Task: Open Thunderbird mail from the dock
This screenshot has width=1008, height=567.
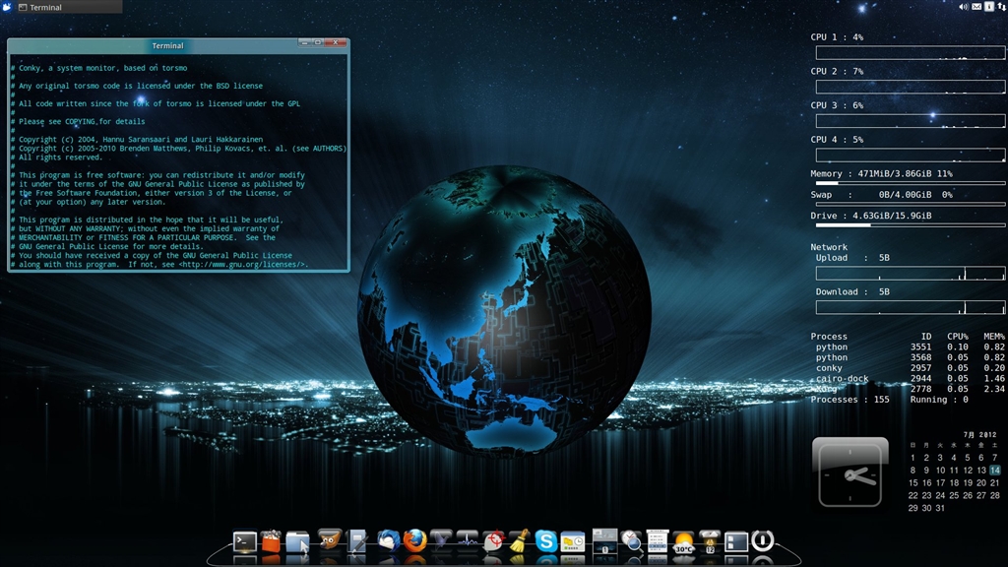Action: [x=388, y=540]
